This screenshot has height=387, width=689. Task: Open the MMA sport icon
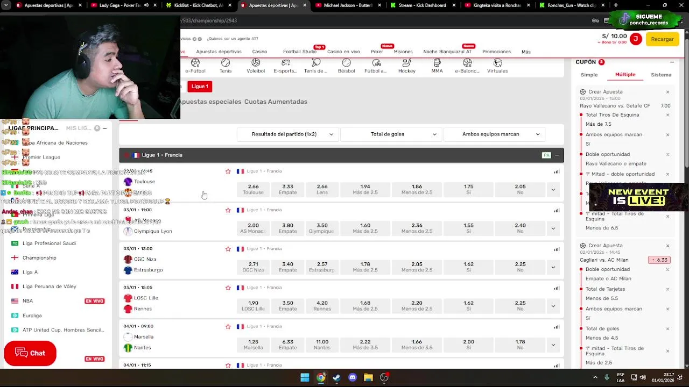(437, 66)
